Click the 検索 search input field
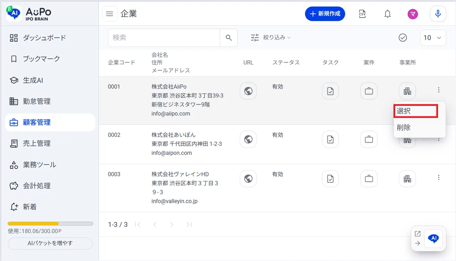The width and height of the screenshot is (456, 261). point(164,38)
